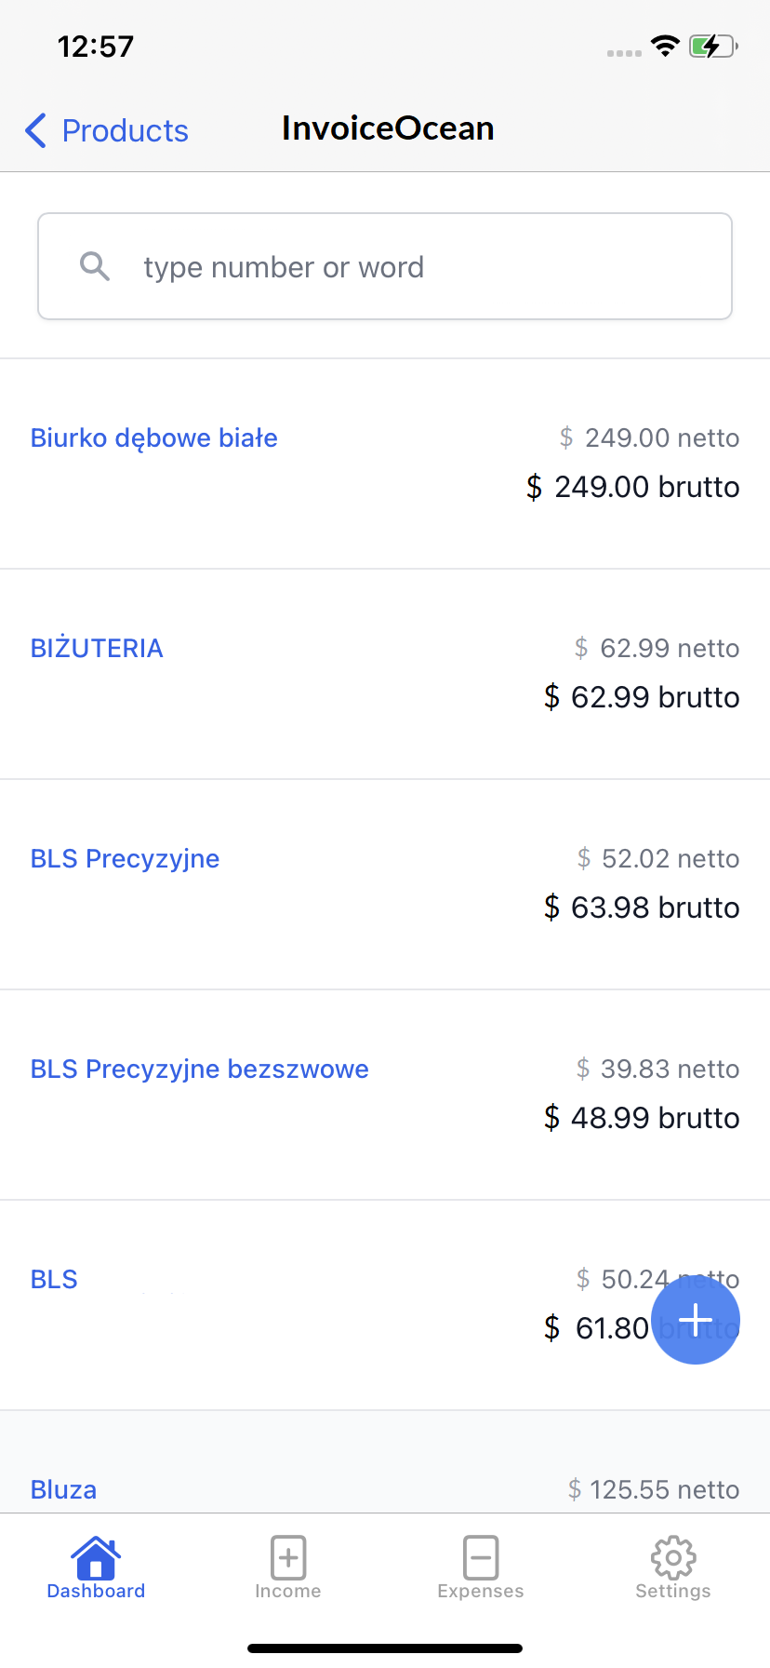
Task: Open the Biurko dębowe białe product
Action: tap(154, 437)
